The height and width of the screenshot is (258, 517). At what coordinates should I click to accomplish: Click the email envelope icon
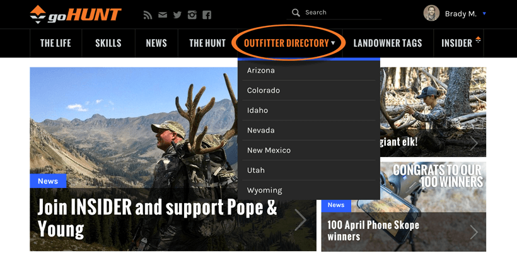pos(163,15)
